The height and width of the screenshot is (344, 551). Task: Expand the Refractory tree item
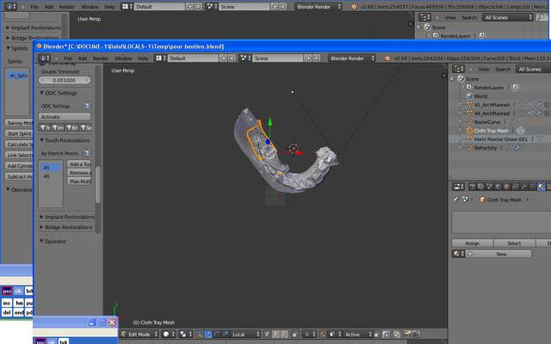(463, 148)
